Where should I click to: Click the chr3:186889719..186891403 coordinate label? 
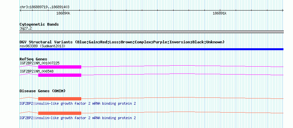[44, 7]
